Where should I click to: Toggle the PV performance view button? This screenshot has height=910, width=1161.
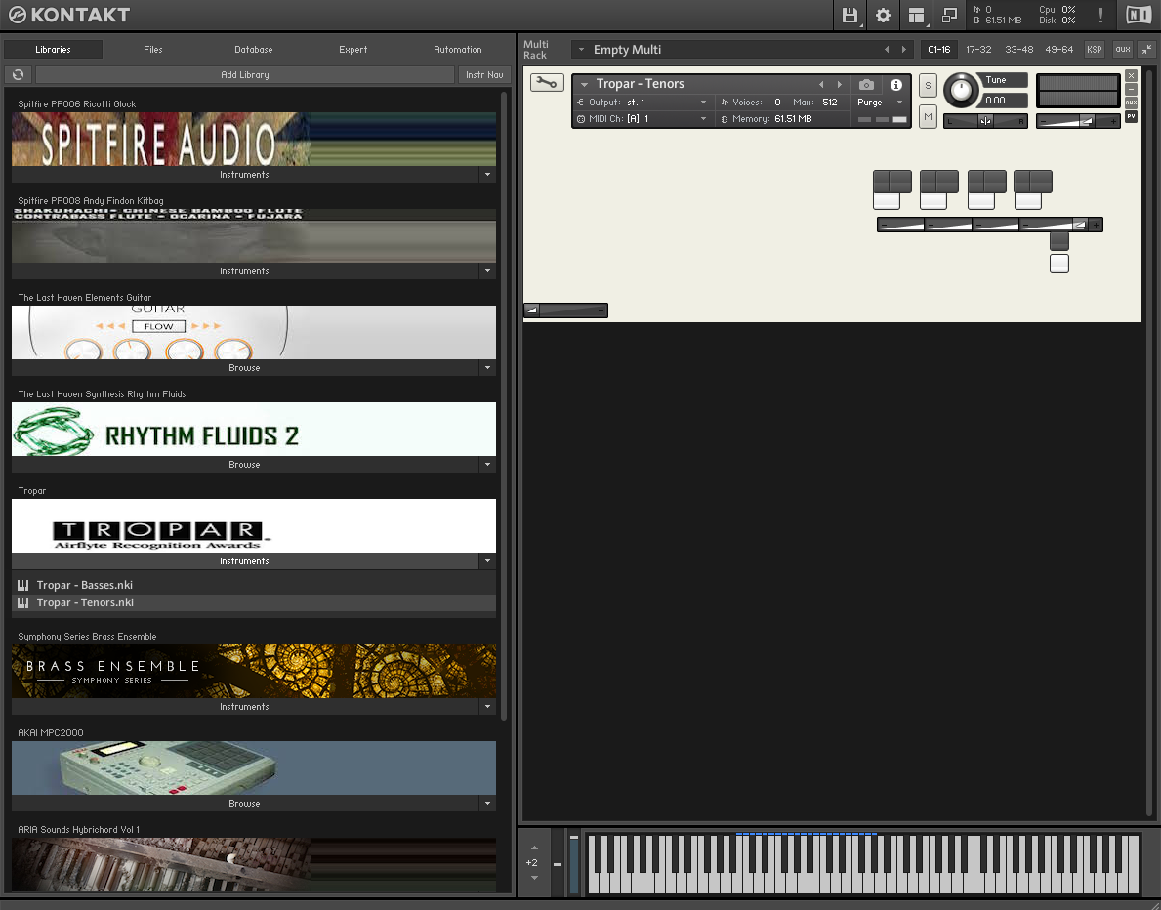pyautogui.click(x=1131, y=116)
